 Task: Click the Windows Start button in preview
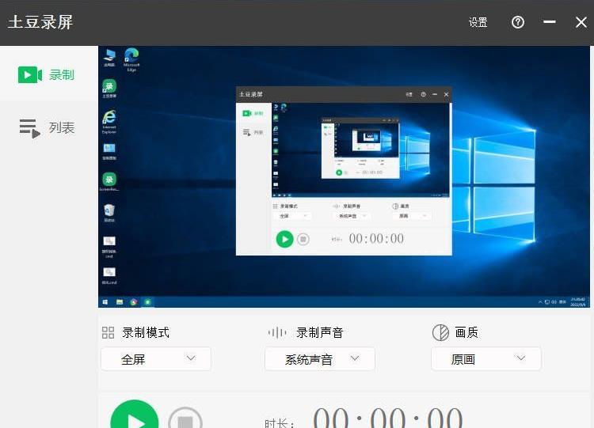(105, 302)
